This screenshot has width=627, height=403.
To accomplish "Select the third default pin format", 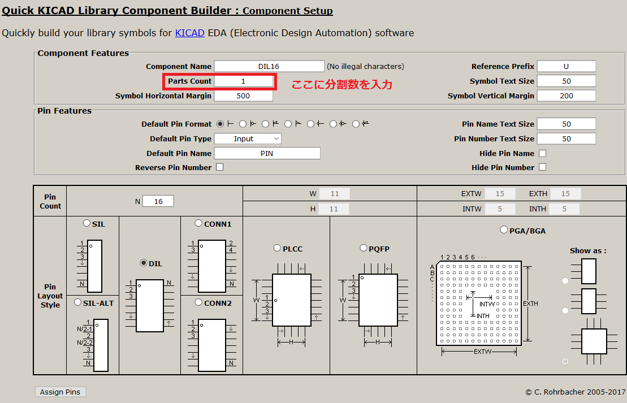I will click(x=266, y=124).
